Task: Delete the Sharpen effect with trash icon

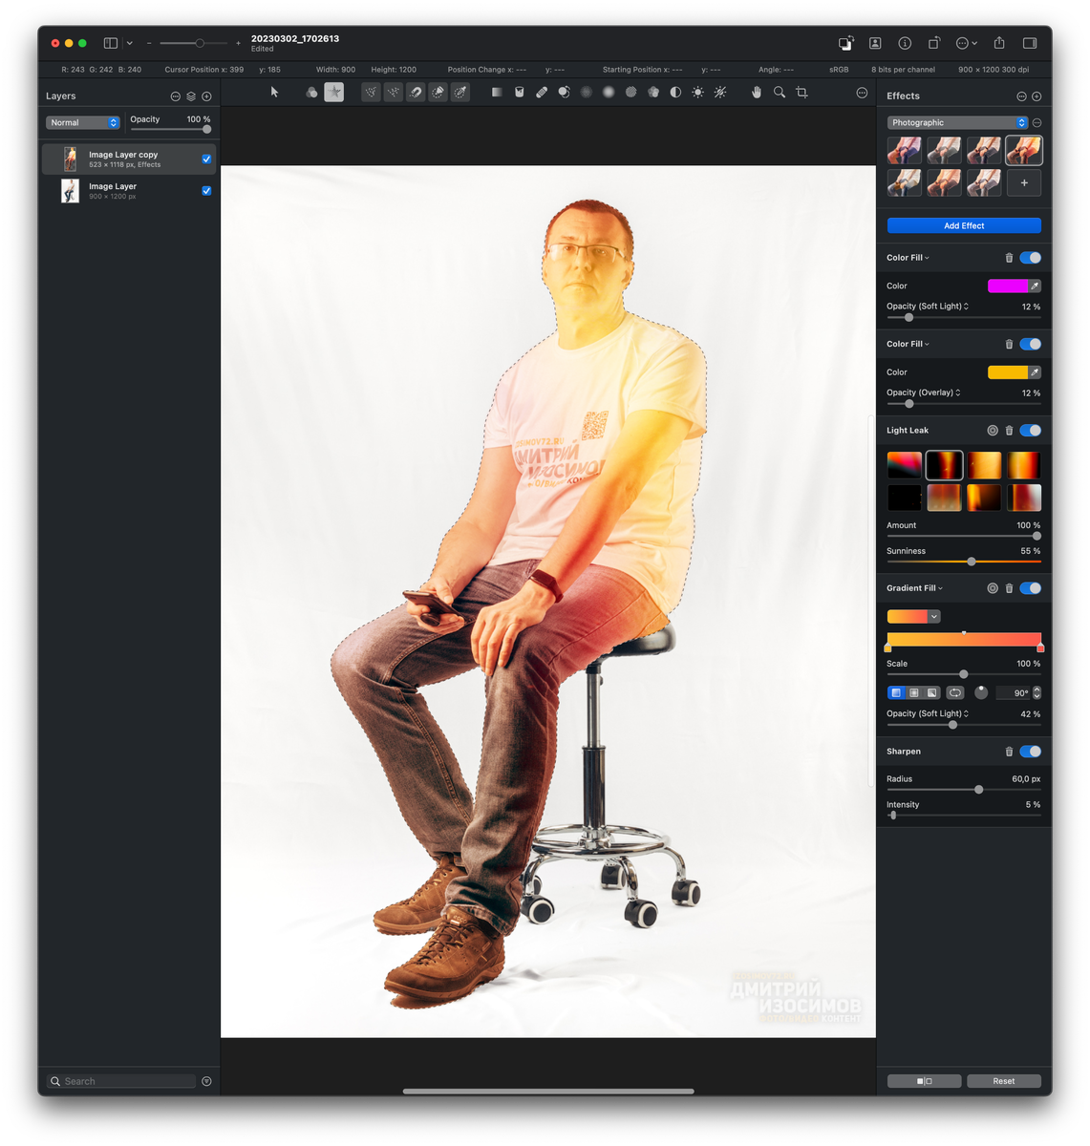Action: point(1009,752)
